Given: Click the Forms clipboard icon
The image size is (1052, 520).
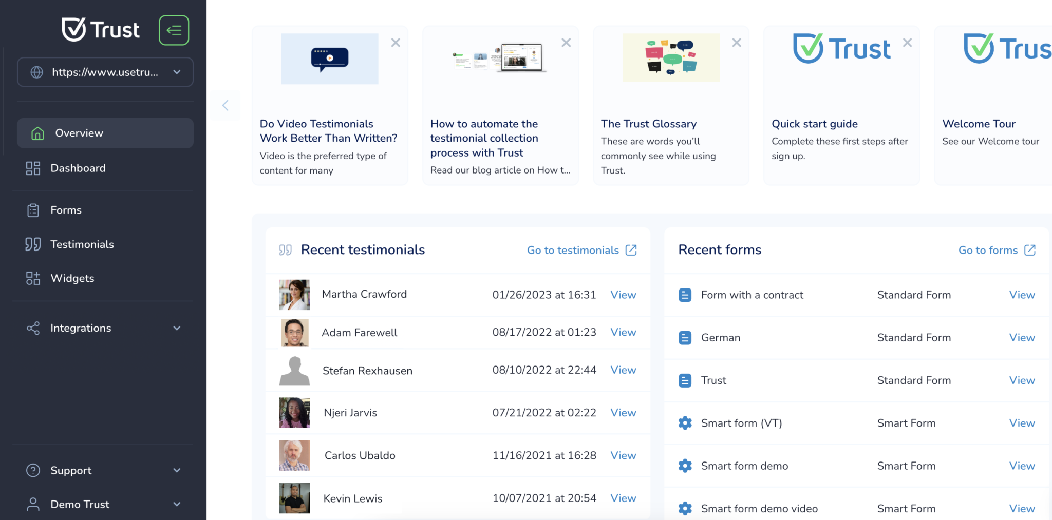Looking at the screenshot, I should 33,210.
